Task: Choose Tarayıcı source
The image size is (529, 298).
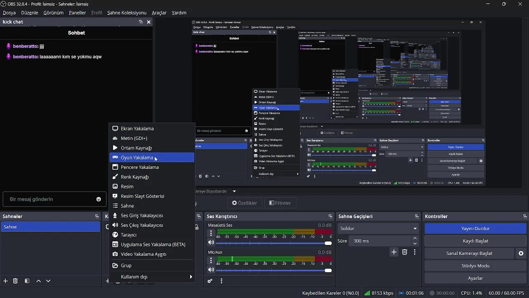Action: pos(152,235)
